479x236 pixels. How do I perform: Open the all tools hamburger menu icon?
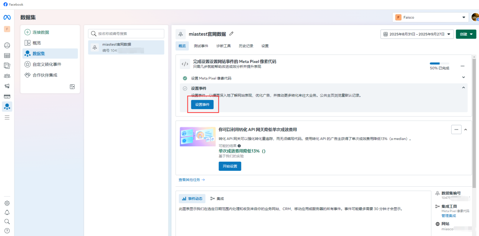[7, 117]
